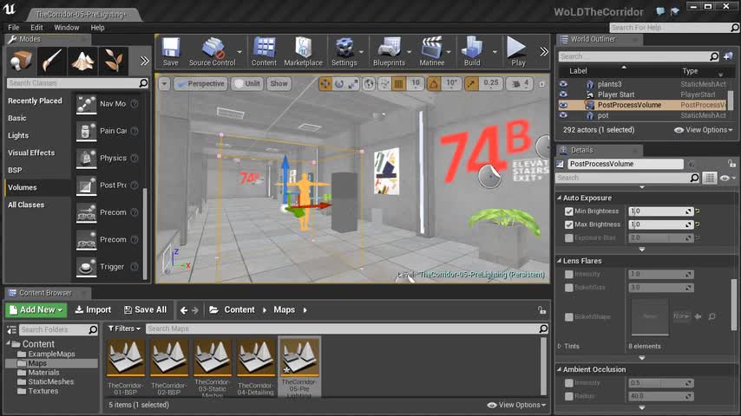Click the Nav Mo volume icon
Viewport: 741px width, 416px height.
tap(87, 104)
